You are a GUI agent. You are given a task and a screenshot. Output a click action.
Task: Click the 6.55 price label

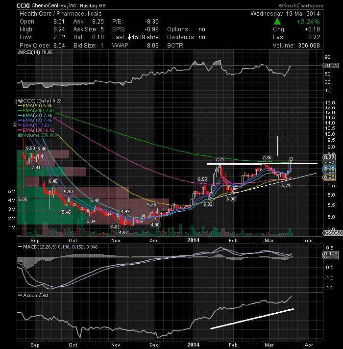(x=202, y=179)
